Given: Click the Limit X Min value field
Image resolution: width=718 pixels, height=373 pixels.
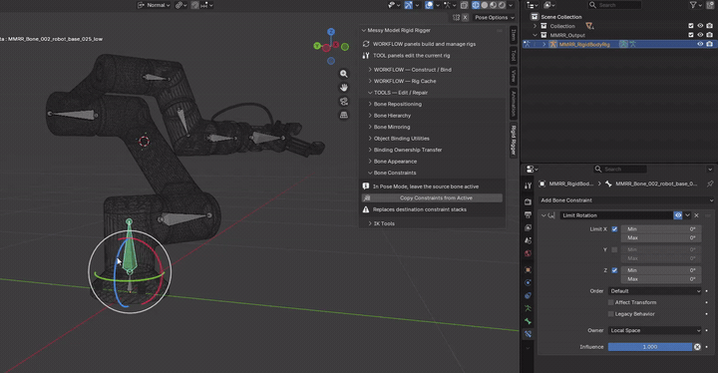Looking at the screenshot, I should (x=661, y=229).
